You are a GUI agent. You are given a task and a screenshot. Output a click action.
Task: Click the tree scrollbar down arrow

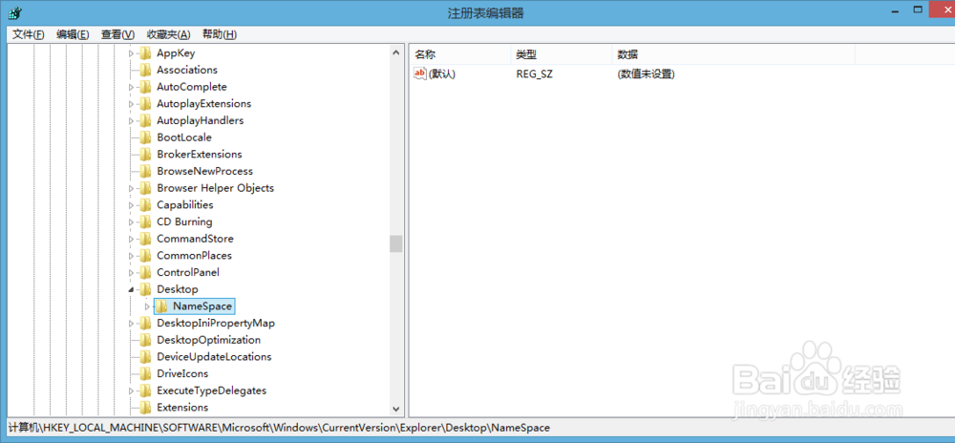tap(396, 409)
